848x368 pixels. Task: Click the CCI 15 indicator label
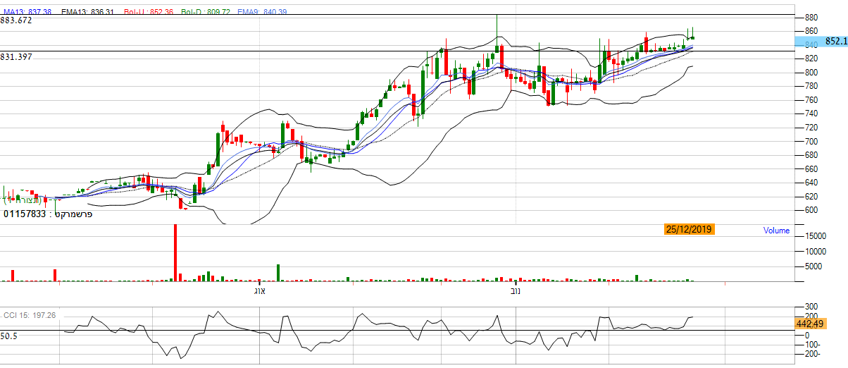coord(30,315)
